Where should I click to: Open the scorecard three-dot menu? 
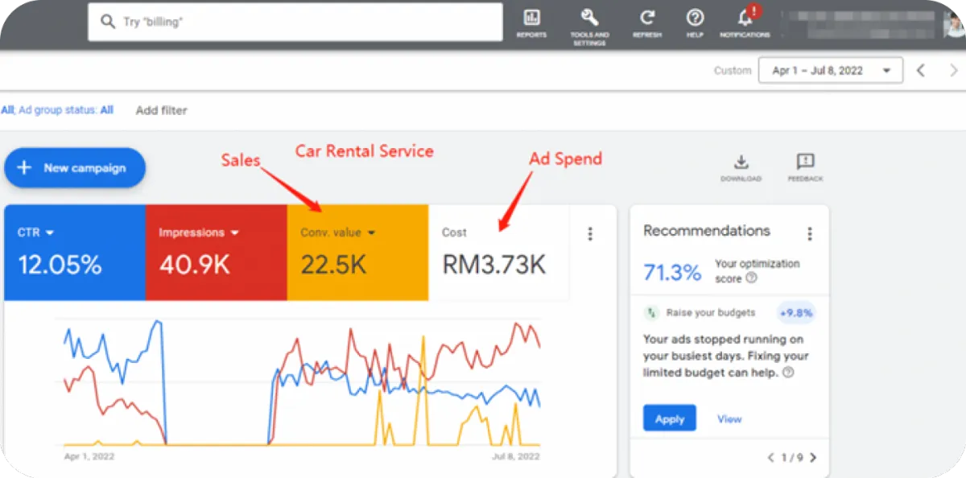[x=590, y=233]
